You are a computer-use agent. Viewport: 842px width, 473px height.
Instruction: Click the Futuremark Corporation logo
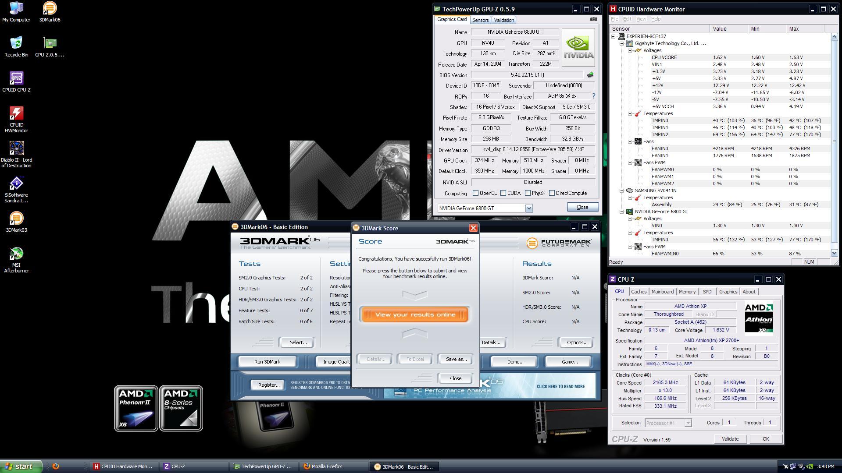point(559,243)
